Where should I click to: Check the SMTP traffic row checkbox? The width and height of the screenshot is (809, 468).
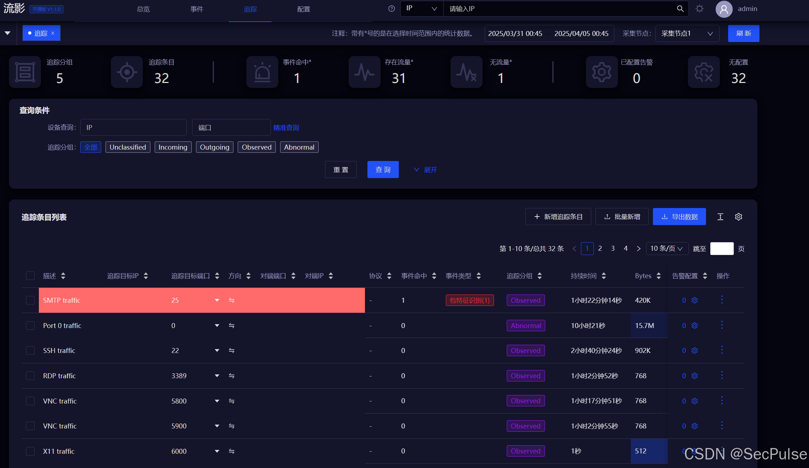coord(30,300)
